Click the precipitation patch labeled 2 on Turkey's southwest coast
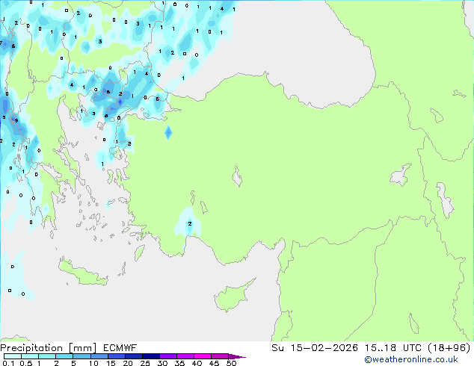The height and width of the screenshot is (366, 474). (x=189, y=223)
